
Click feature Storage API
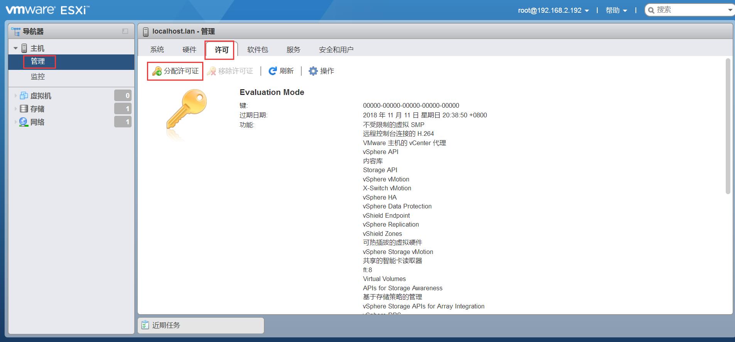click(x=380, y=170)
